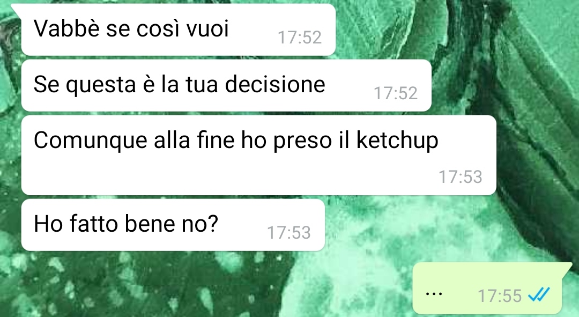579x317 pixels.
Task: Select the "Ho fatto bene no?" message
Action: (173, 225)
